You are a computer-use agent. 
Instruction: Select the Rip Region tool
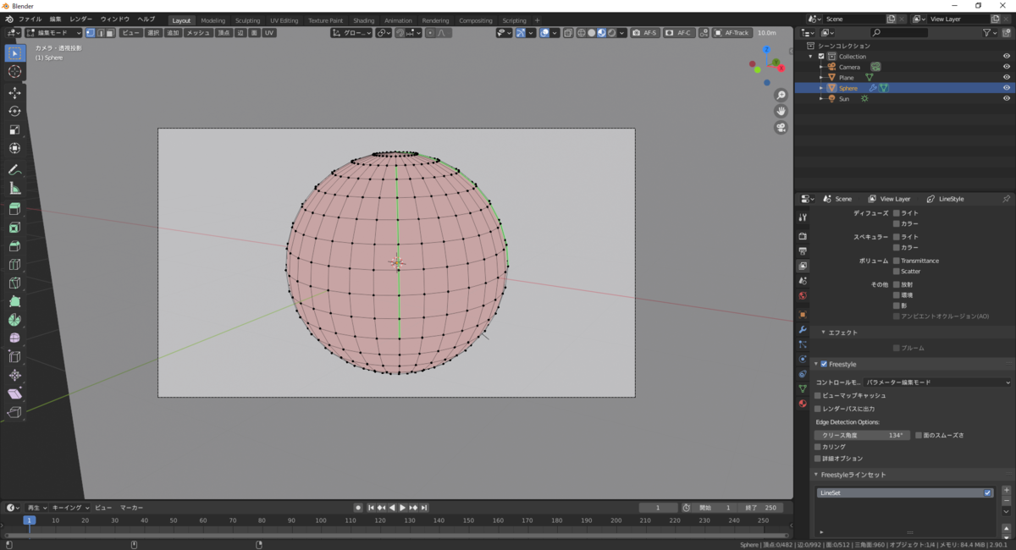point(14,412)
